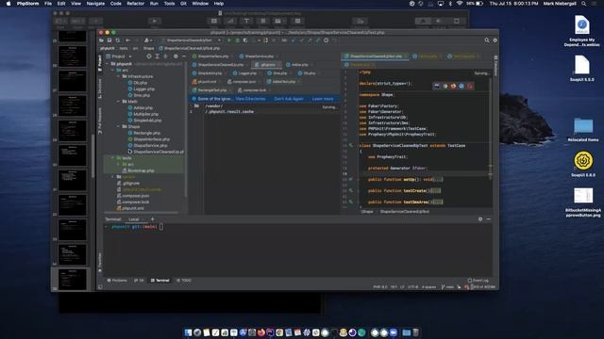Toggle the TODO tool window button
Viewport: 604px width, 339px height.
click(184, 281)
